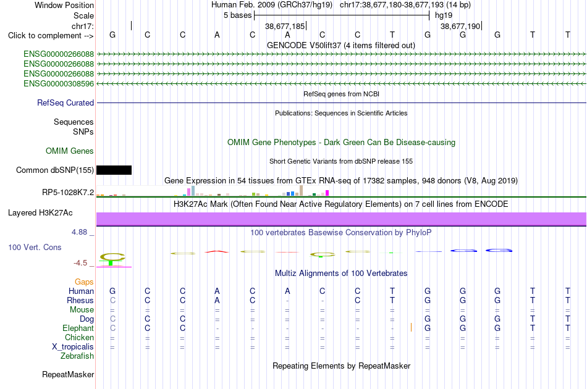Click the orange insertion mark in Elephant row

(411, 327)
